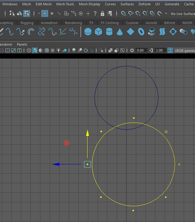This screenshot has height=222, width=195.
Task: Click the exposure value field showing 0.00
Action: pyautogui.click(x=140, y=50)
